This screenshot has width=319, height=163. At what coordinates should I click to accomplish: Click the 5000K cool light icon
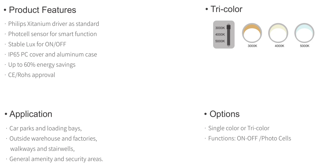[x=304, y=33]
